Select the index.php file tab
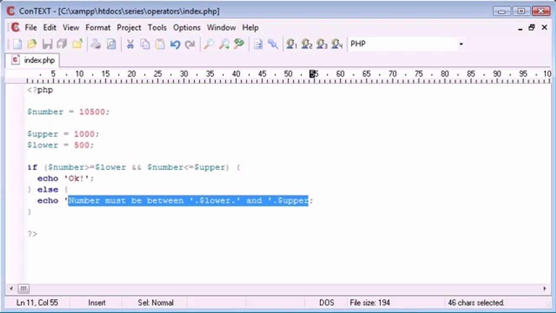The width and height of the screenshot is (556, 313). click(33, 60)
